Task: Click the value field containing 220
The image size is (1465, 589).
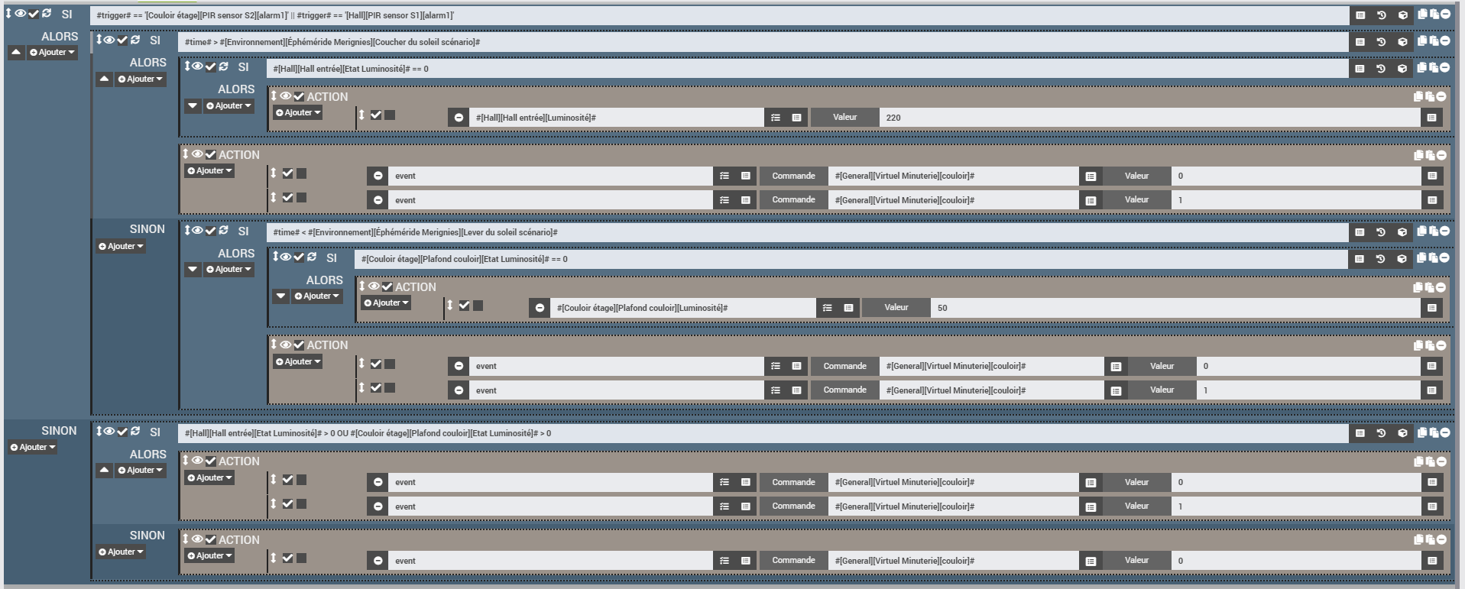Action: [x=1150, y=118]
